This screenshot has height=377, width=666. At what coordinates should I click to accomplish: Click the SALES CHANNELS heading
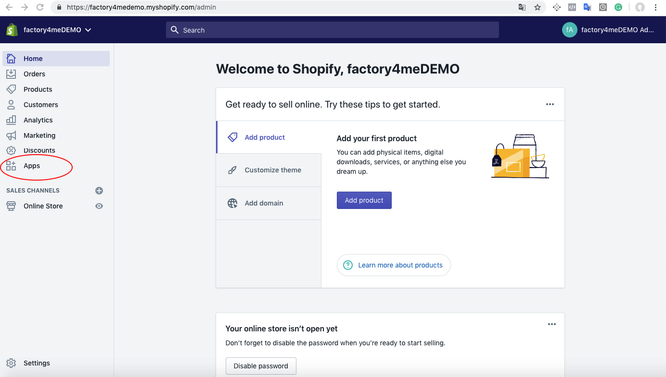coord(33,191)
